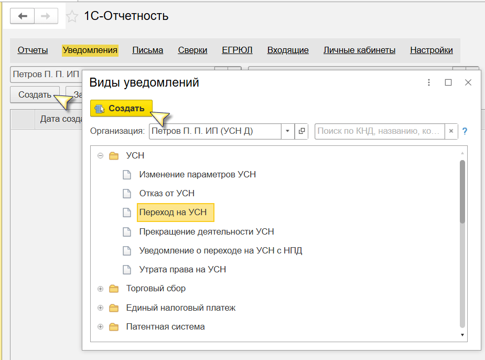Screen dimensions: 485x360
Task: Expand the Торговый сбор folder
Action: [x=100, y=289]
